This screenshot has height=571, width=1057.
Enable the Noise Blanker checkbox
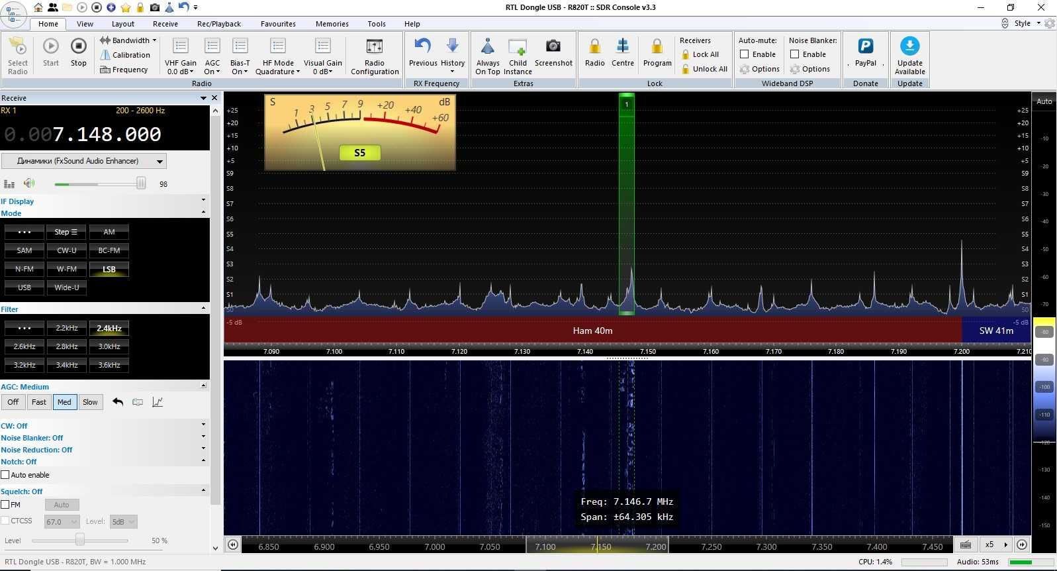pos(795,54)
